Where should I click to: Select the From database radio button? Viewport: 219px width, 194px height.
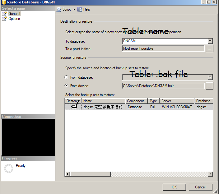(66, 77)
